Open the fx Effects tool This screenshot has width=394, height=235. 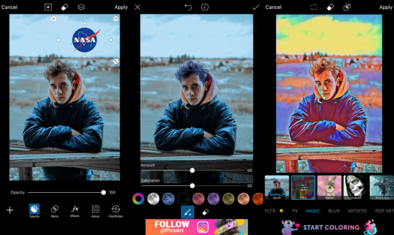pos(75,211)
